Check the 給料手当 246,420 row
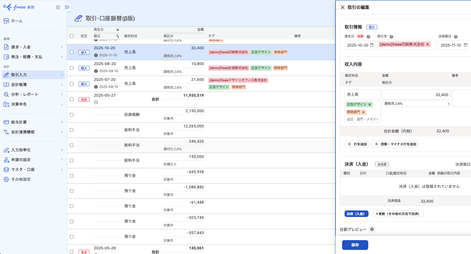 72,145
